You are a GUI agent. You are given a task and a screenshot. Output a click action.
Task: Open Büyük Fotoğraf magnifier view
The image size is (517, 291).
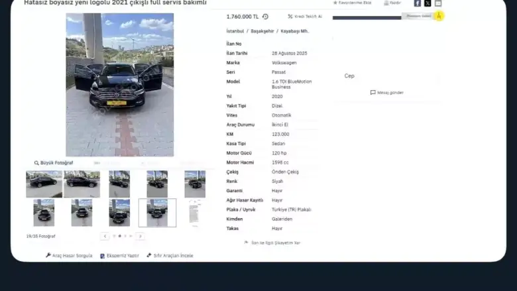coord(54,163)
